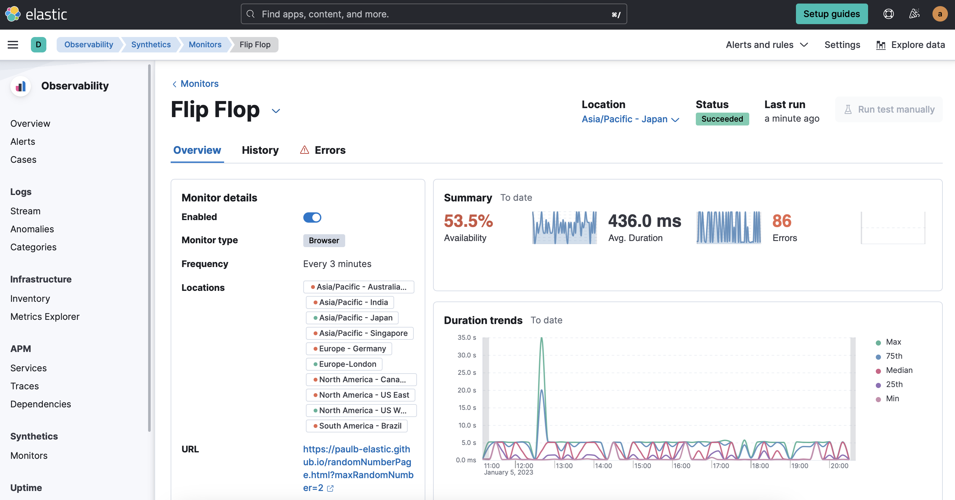Disable the monitor Enabled switch
Screen dimensions: 955x500
coord(312,218)
